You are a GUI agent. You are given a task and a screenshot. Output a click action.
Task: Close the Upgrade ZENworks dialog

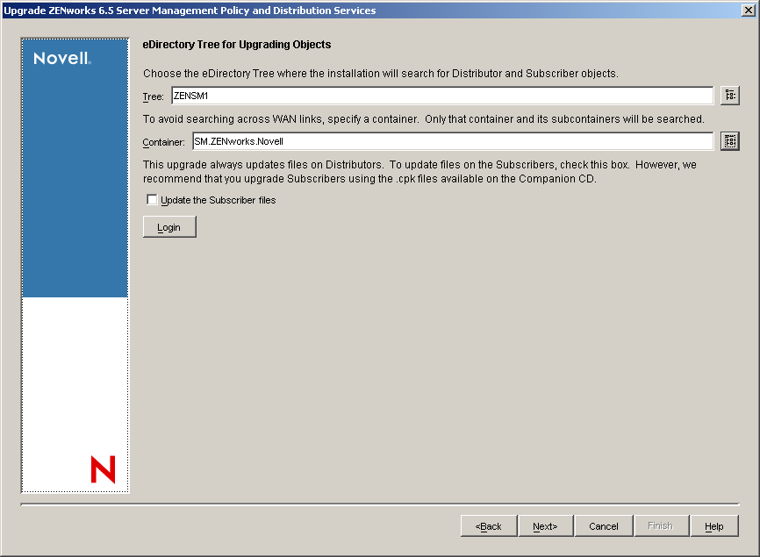tap(750, 10)
